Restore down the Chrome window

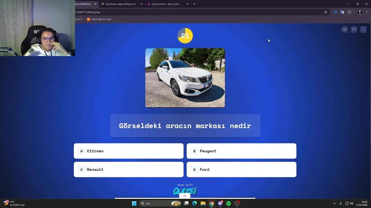click(x=357, y=4)
